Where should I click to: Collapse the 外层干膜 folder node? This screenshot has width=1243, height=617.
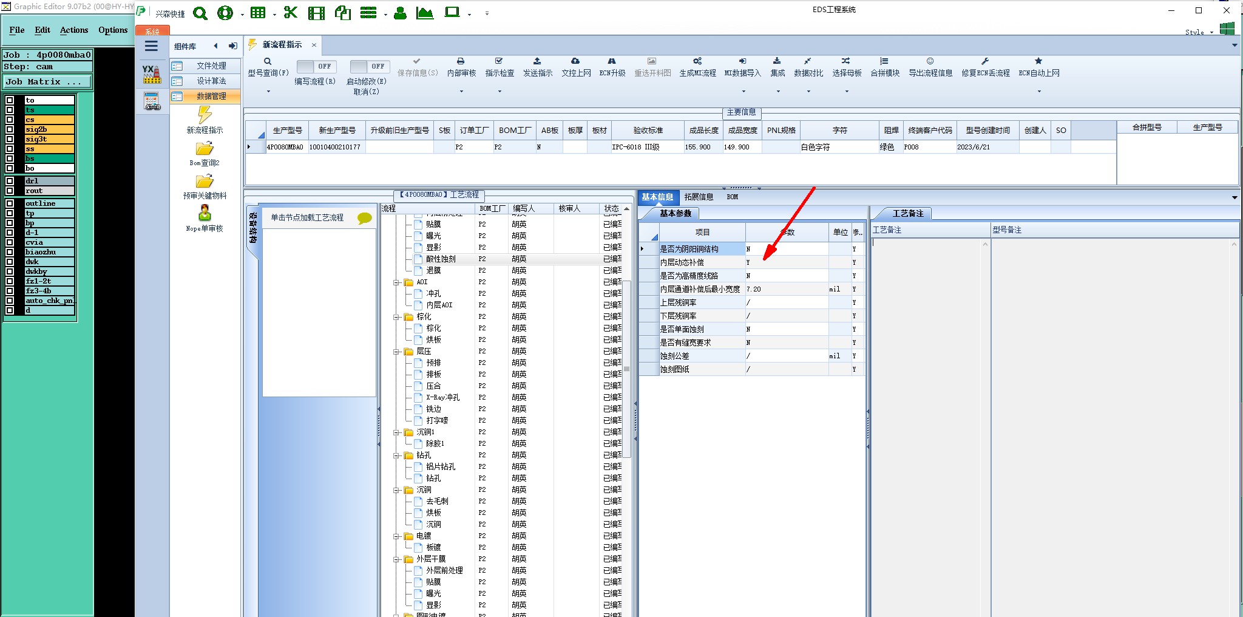pyautogui.click(x=396, y=559)
